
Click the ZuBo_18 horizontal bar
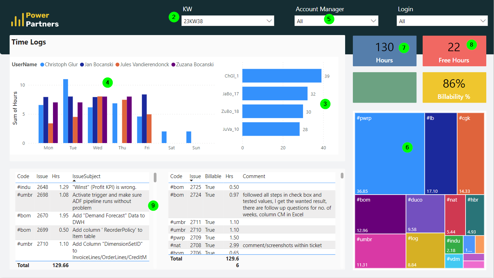[x=272, y=111]
